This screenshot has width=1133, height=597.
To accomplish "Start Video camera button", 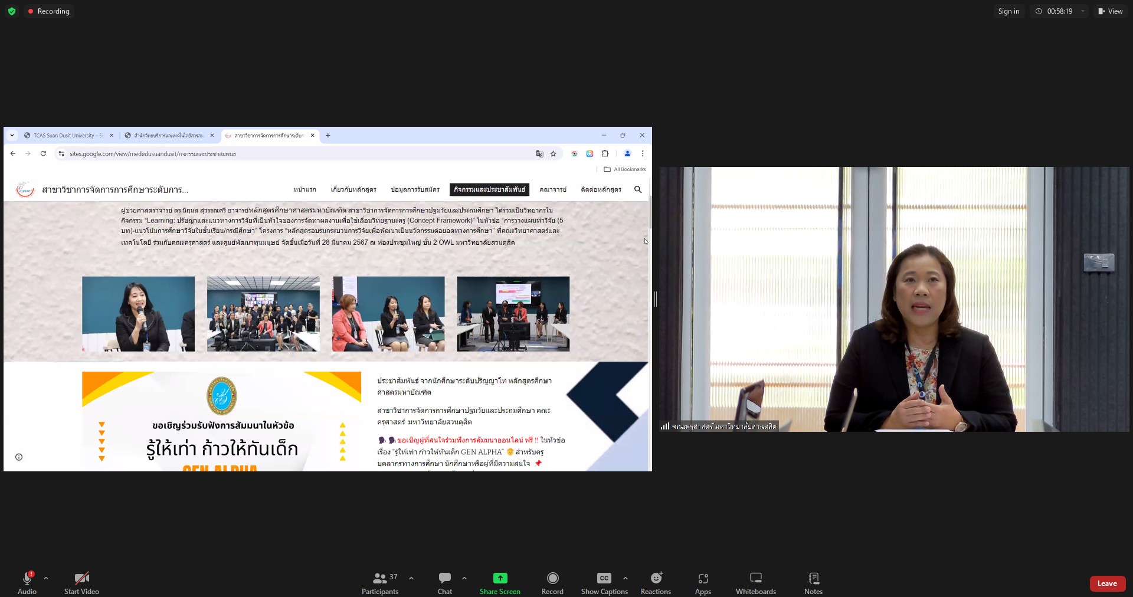I will pyautogui.click(x=81, y=583).
